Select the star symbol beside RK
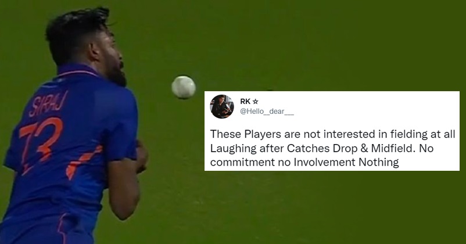The height and width of the screenshot is (244, 466). pos(255,102)
